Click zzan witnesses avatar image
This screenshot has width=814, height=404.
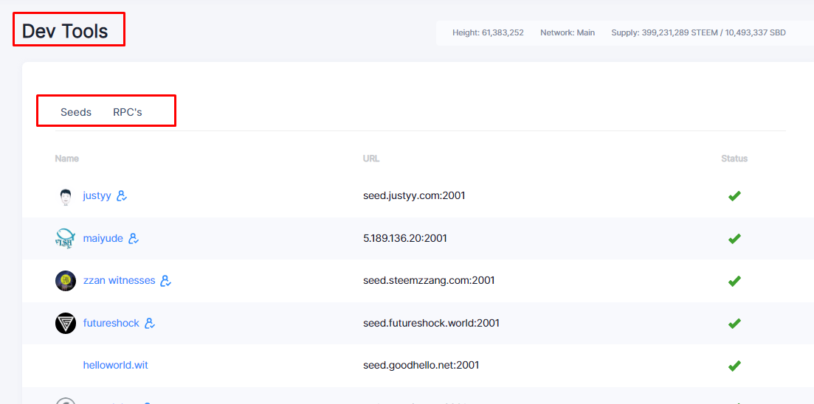[66, 281]
